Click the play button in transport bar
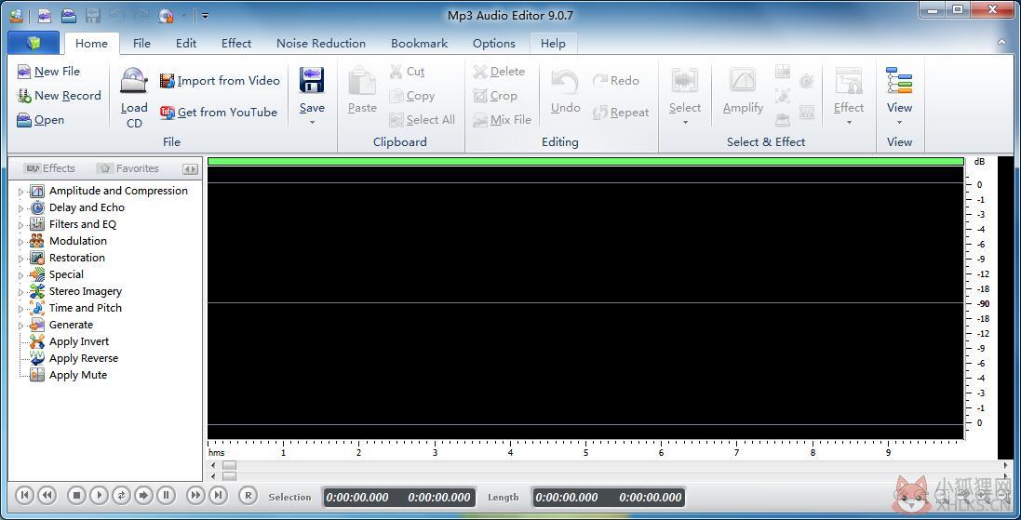The image size is (1021, 520). pos(99,496)
